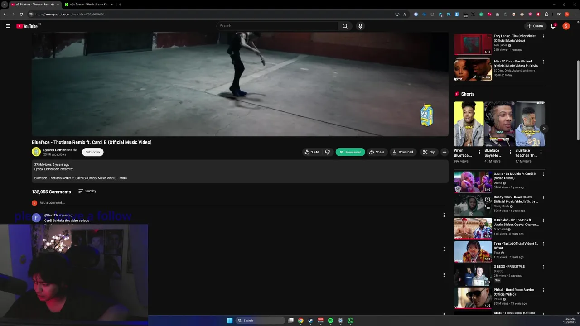Show next Shorts with the arrow
This screenshot has height=326, width=580.
coord(544,129)
